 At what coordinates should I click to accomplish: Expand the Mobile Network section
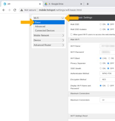pyautogui.click(x=49, y=35)
